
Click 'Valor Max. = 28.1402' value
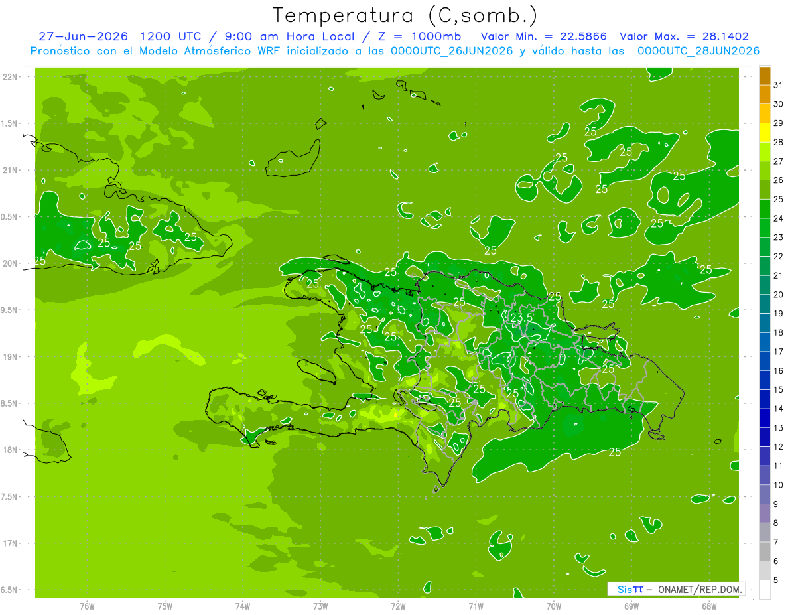[x=685, y=36]
